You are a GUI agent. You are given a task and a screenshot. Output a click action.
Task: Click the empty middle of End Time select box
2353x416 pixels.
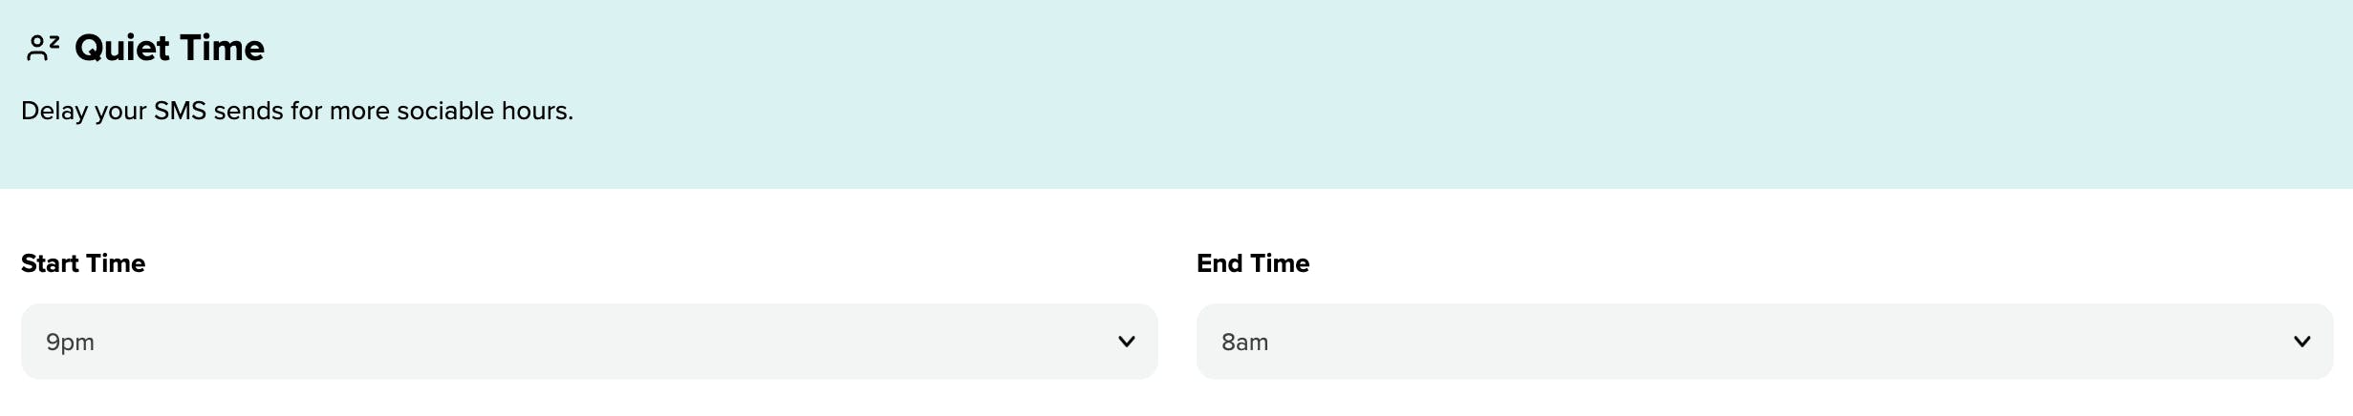click(1764, 342)
